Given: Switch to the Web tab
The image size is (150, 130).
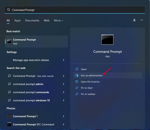Looking at the screenshot, I should tap(46, 20).
